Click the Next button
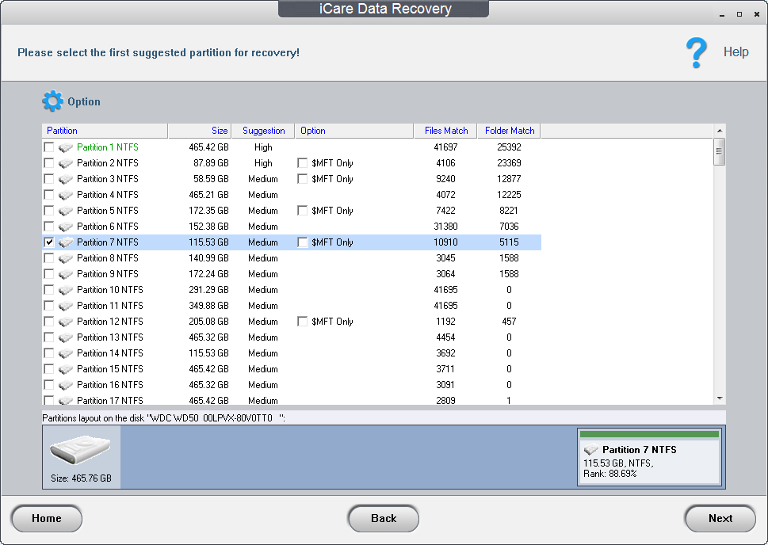 (720, 518)
